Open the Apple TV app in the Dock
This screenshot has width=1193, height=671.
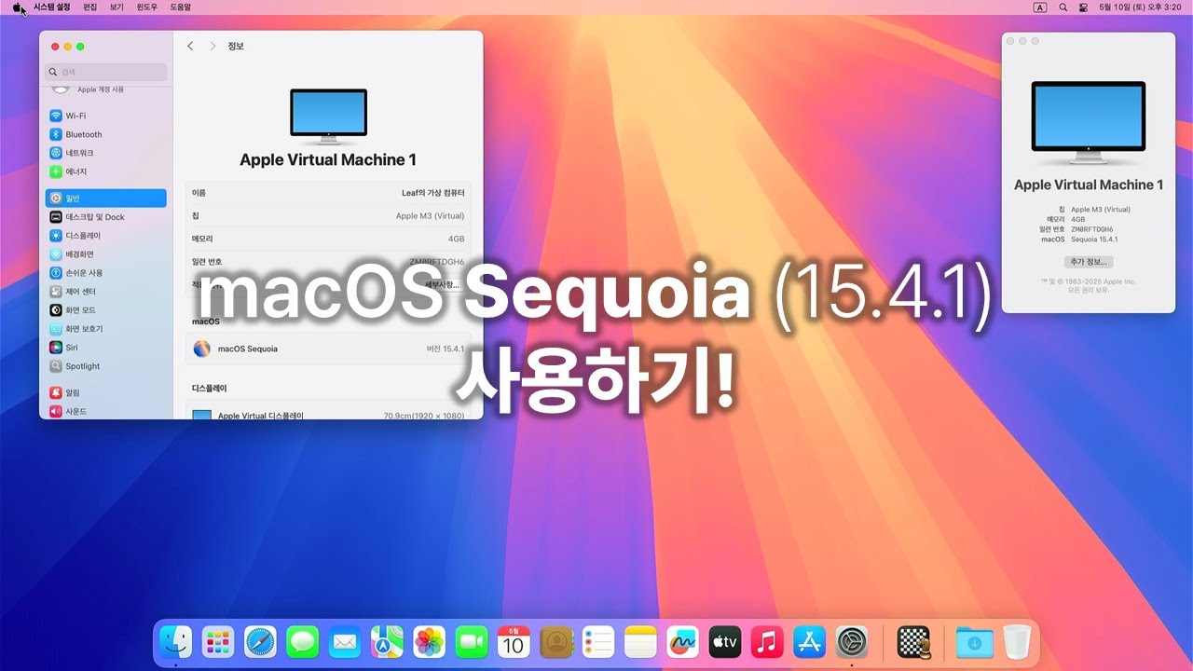tap(725, 642)
